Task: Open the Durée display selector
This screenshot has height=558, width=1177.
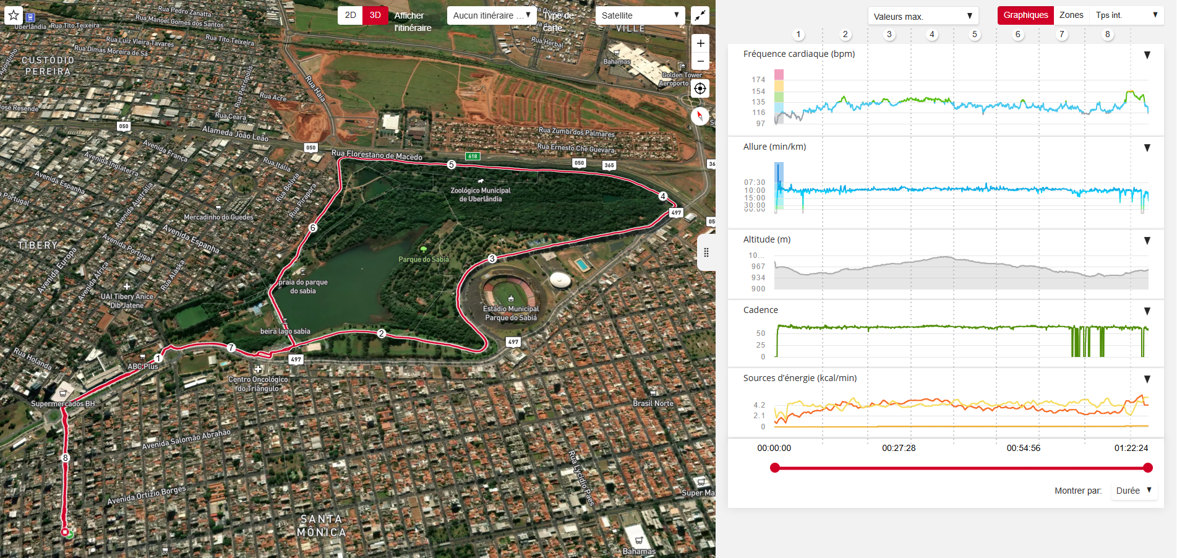Action: [x=1134, y=491]
